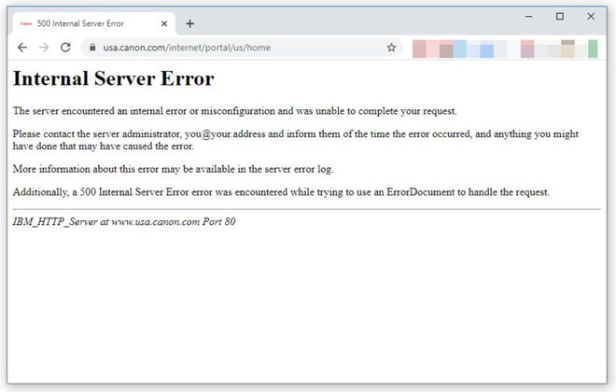Image resolution: width=616 pixels, height=392 pixels.
Task: View site info via the padlock icon
Action: [92, 48]
